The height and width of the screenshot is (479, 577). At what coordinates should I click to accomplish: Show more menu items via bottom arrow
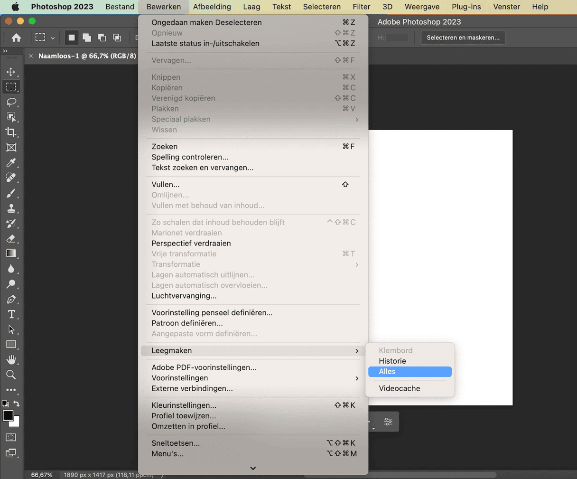point(253,468)
